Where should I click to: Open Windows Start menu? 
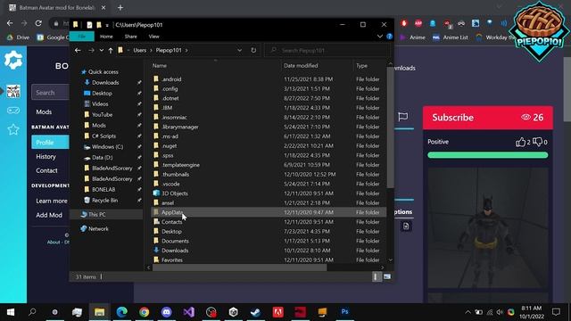click(x=11, y=312)
